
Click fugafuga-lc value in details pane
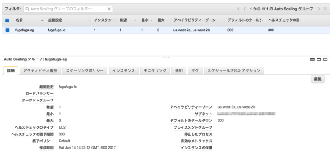(68, 87)
